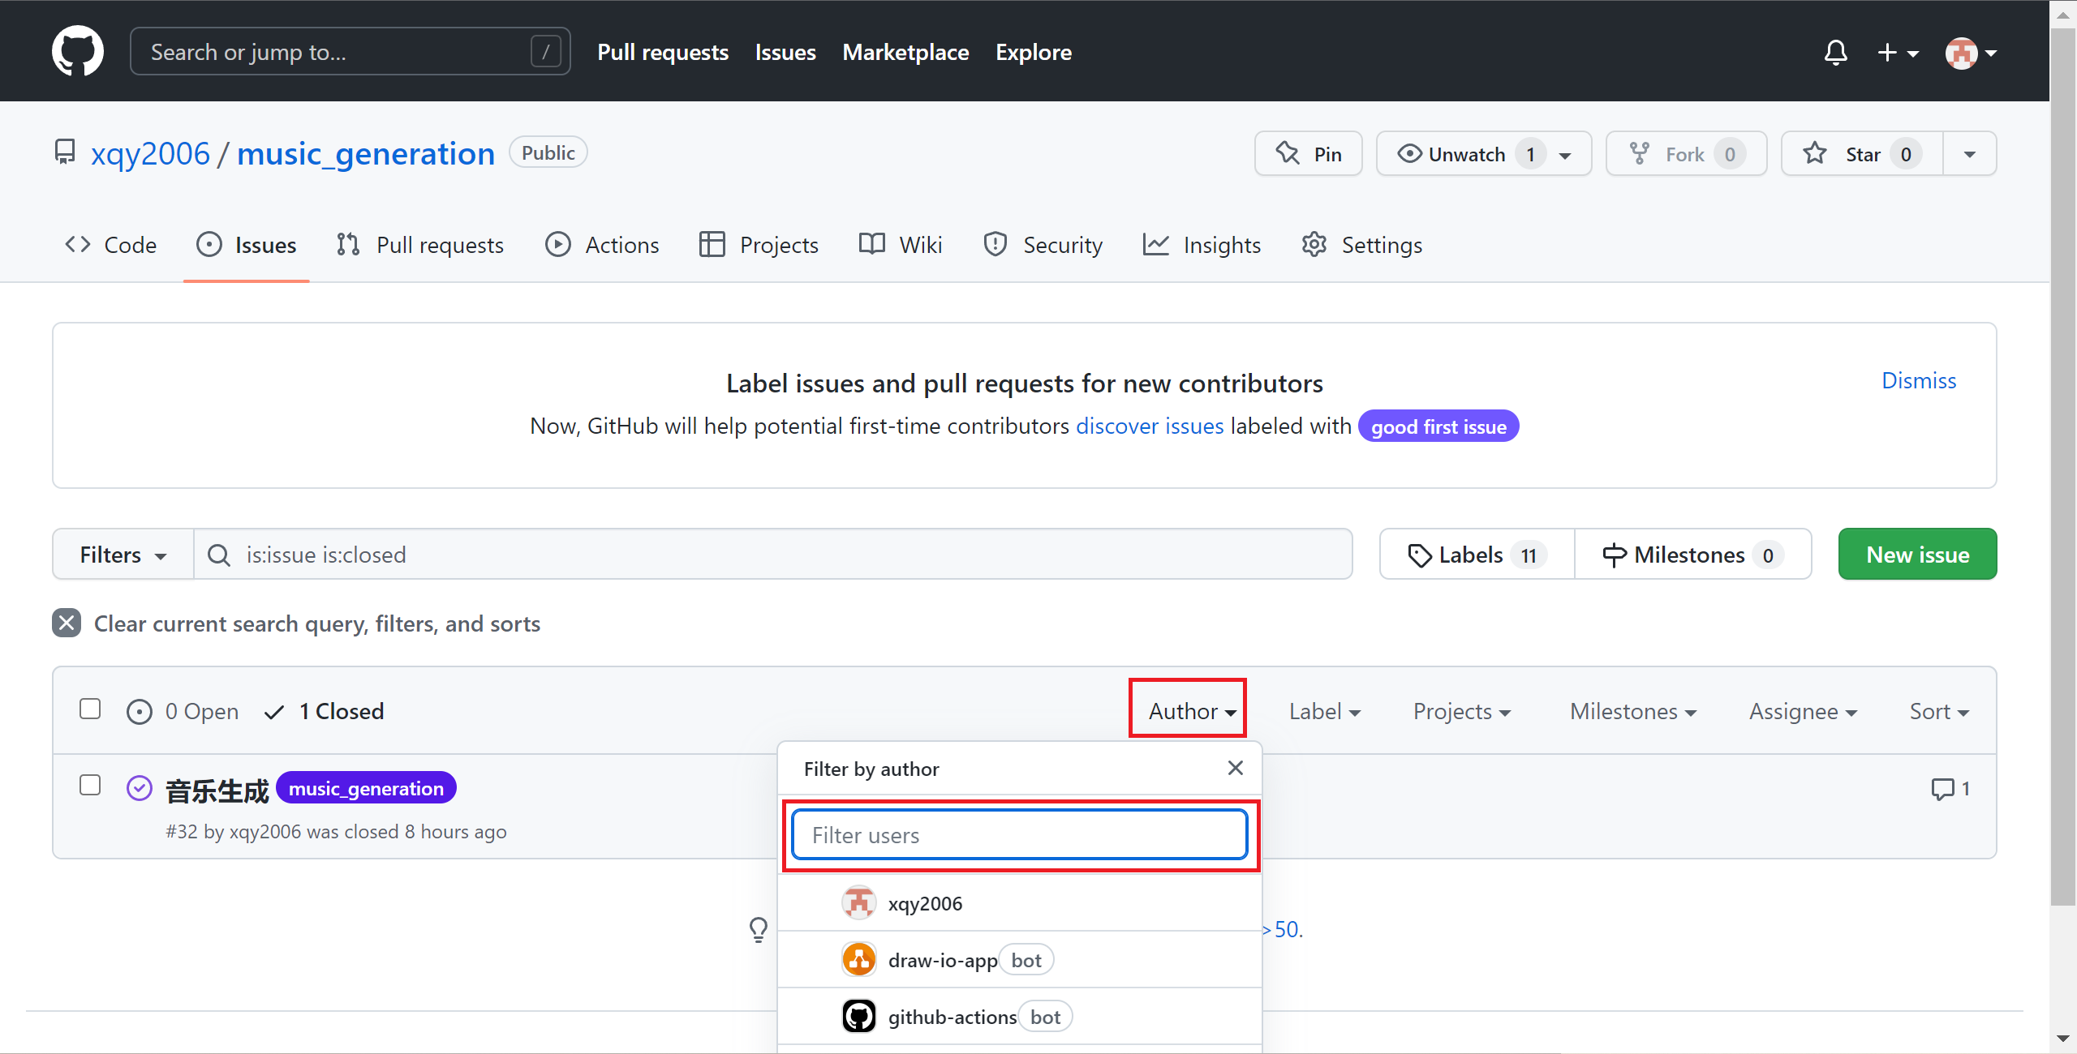Open the xqy2006 owner link

point(150,153)
